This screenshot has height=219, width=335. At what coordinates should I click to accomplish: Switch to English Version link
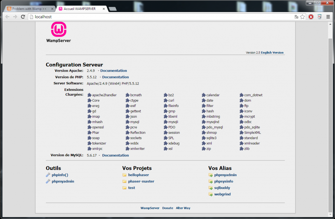272,53
